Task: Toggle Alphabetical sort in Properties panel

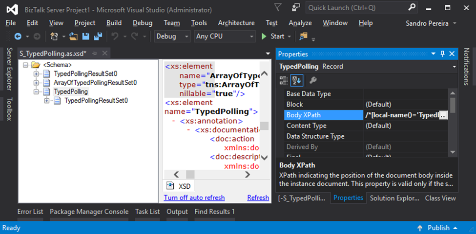Action: pyautogui.click(x=296, y=80)
